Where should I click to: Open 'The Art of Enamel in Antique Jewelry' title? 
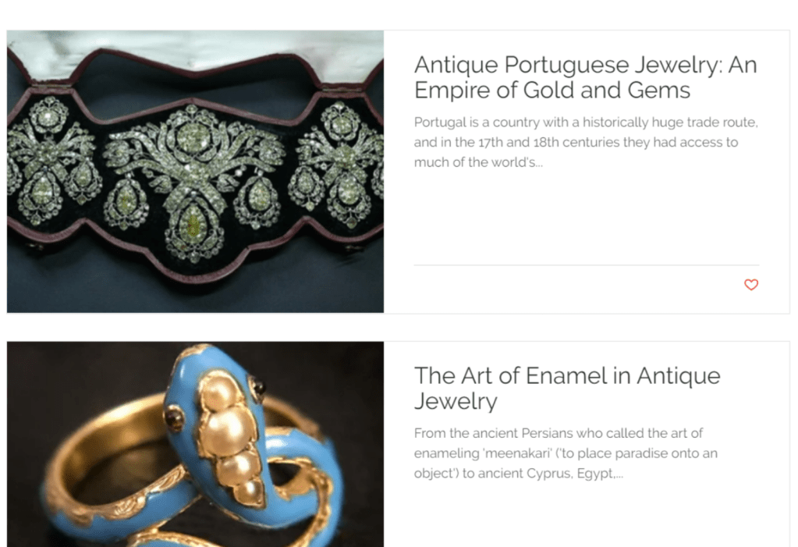point(567,388)
